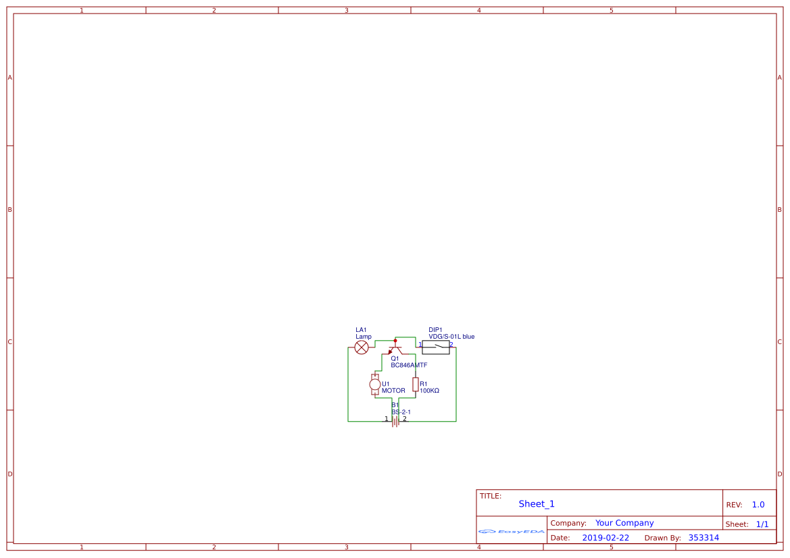Click the 'TITLE:' label in title block

click(x=490, y=496)
